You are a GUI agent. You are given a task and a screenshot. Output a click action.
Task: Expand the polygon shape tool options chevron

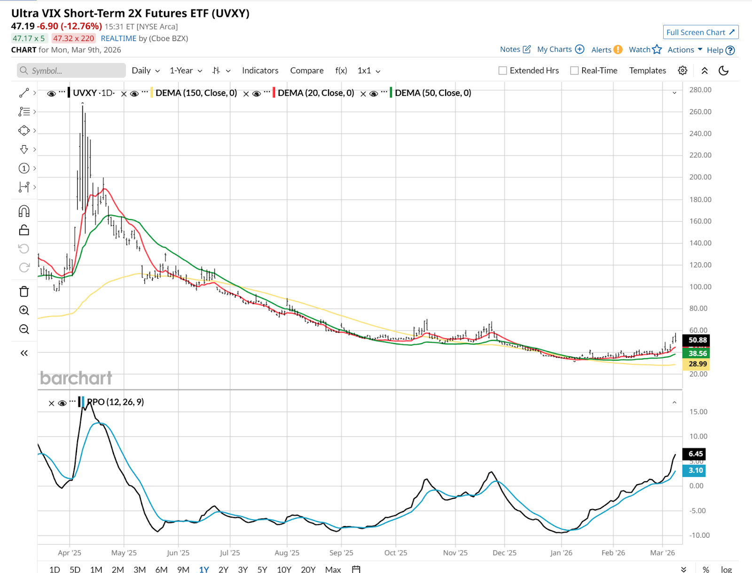35,131
